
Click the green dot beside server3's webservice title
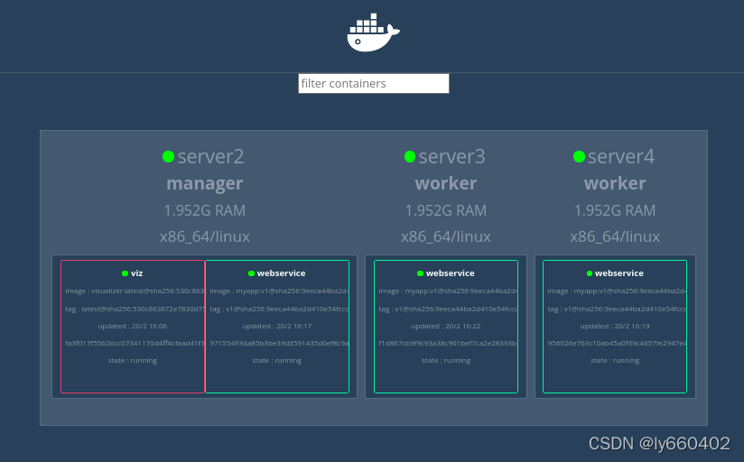(420, 273)
